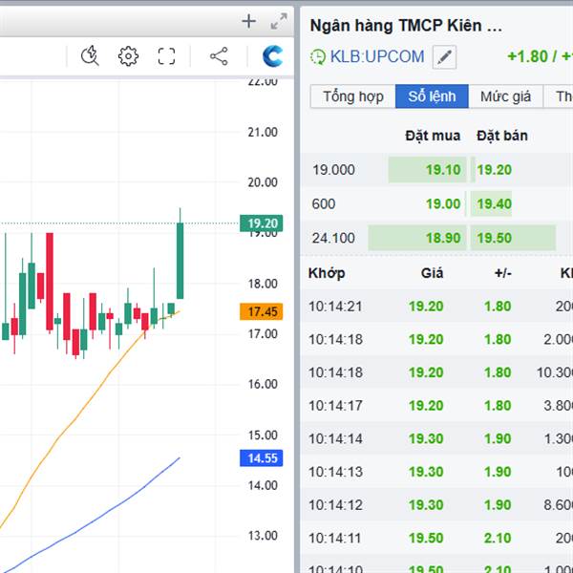
Task: Click the 16.00 price axis label
Action: point(263,384)
